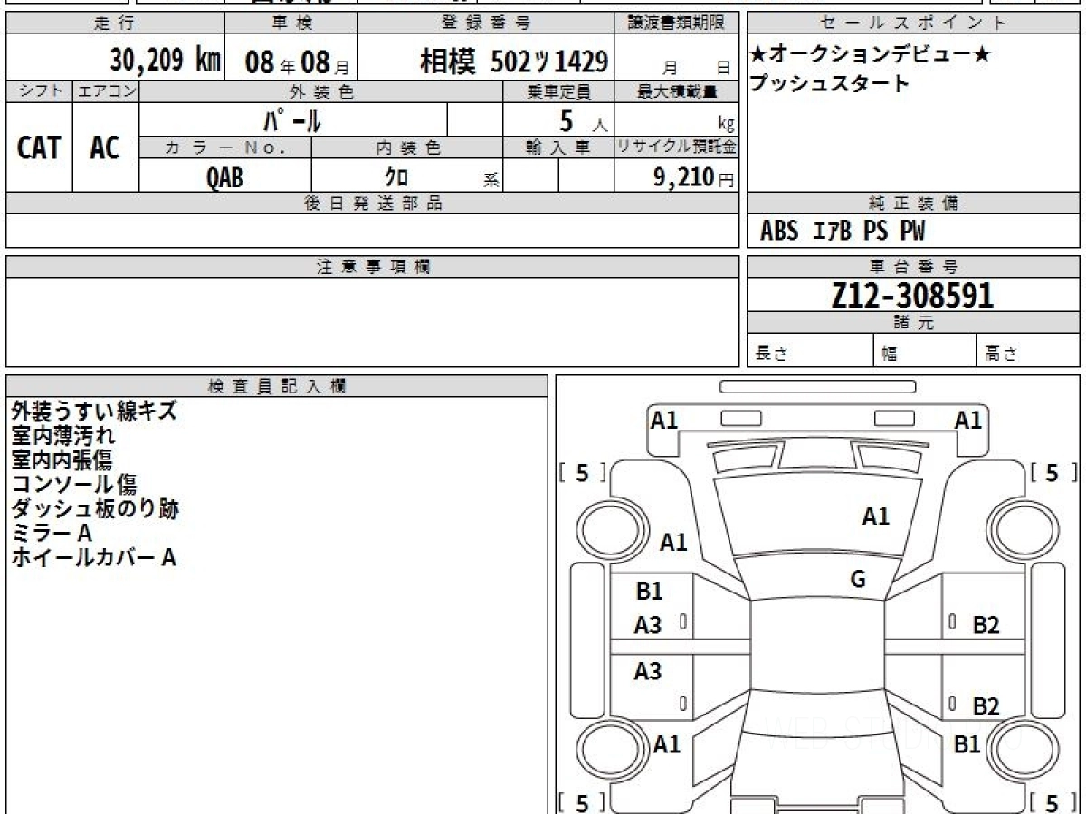Screen dimensions: 1086x814
Task: Select the AC air conditioner value
Action: tap(105, 148)
